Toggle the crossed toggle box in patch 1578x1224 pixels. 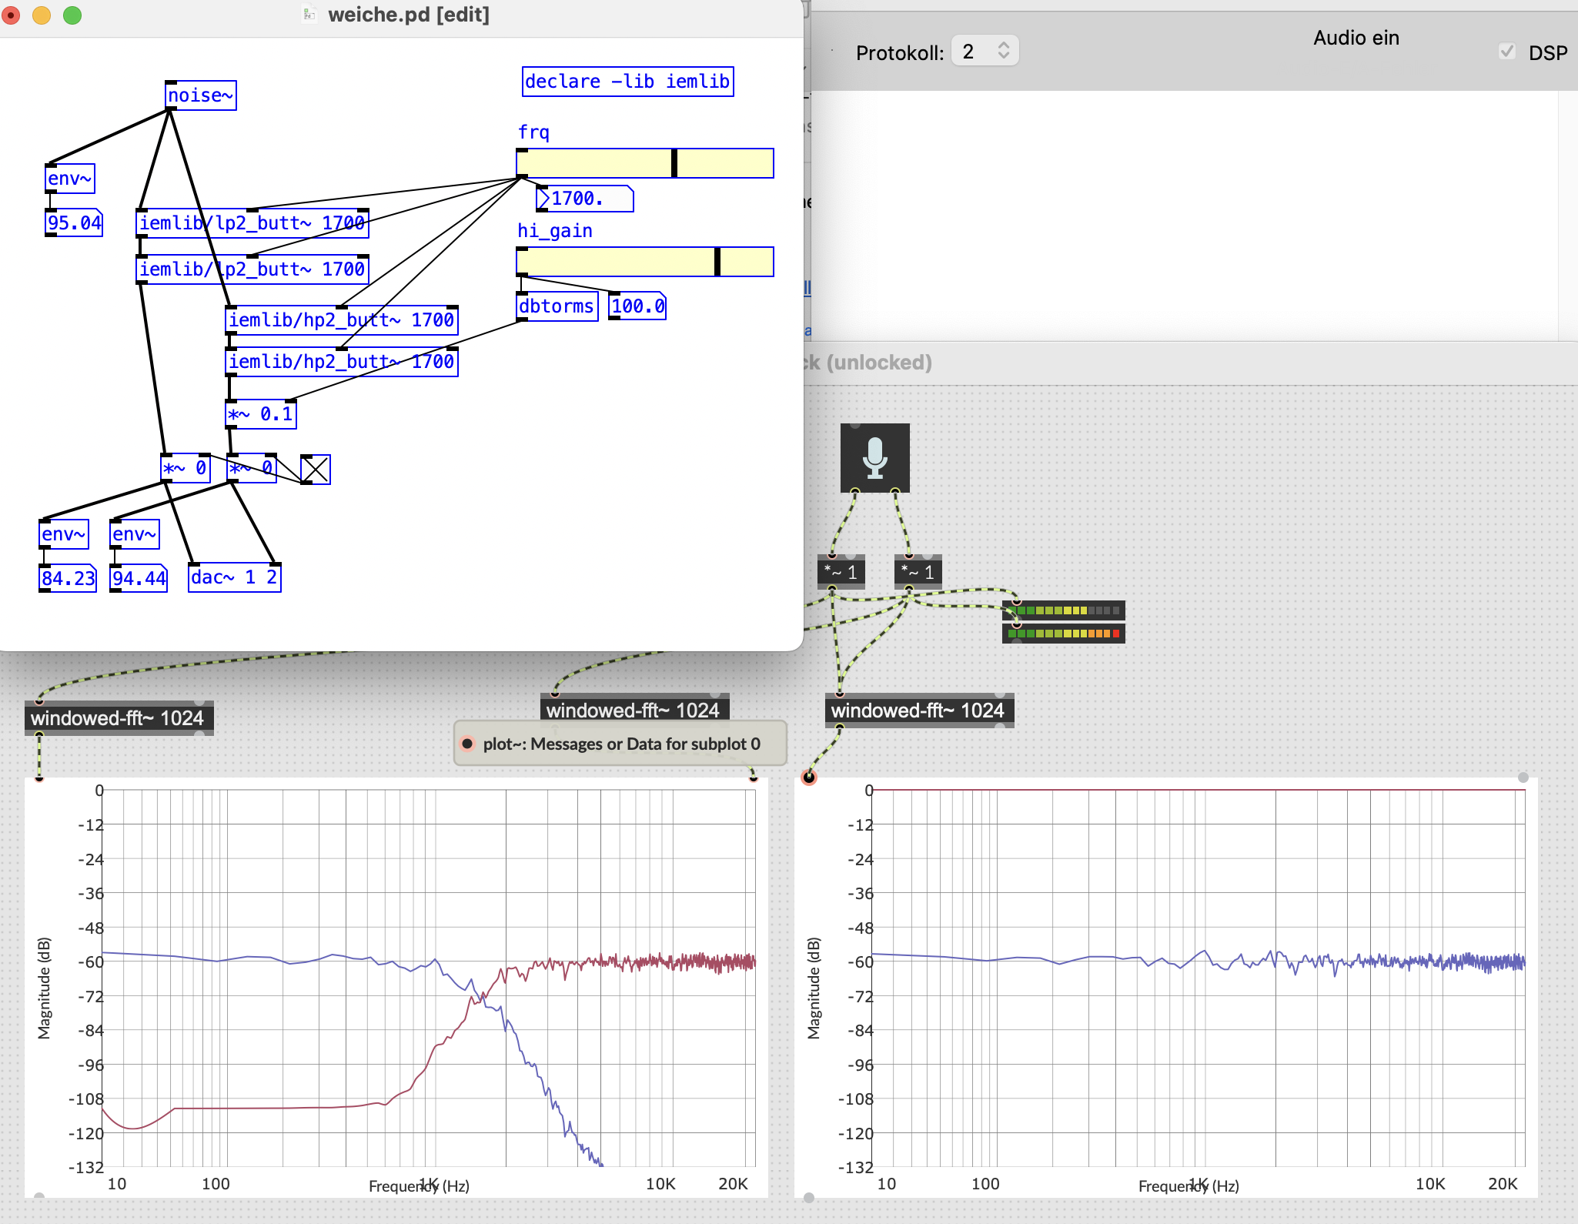pyautogui.click(x=315, y=469)
